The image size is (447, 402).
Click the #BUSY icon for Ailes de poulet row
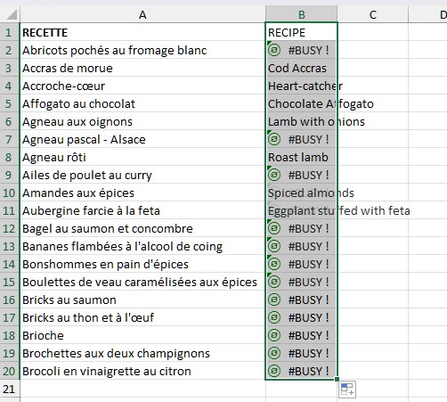(274, 175)
